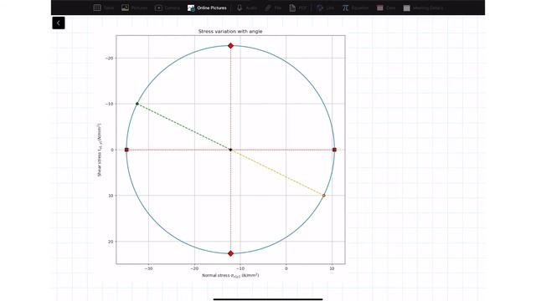Add a Link from the toolbar

coord(326,8)
